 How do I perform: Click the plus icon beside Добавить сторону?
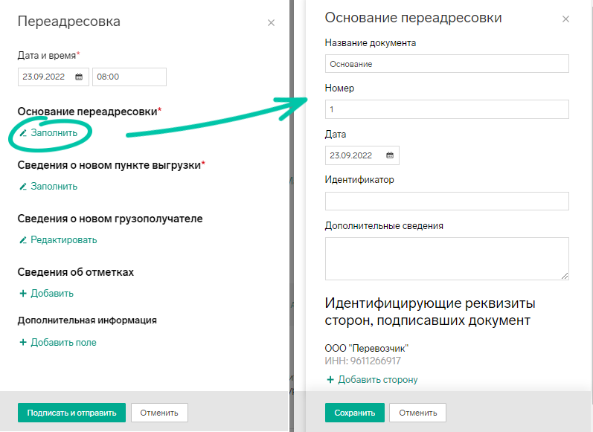(330, 379)
